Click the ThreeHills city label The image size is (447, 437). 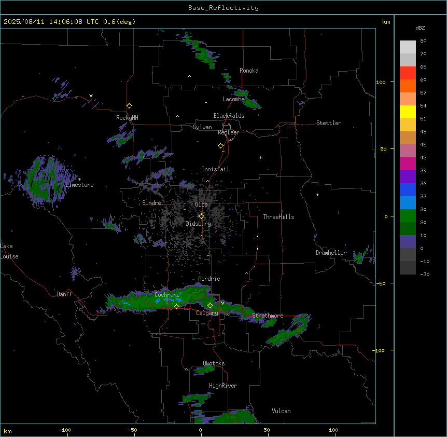point(279,217)
